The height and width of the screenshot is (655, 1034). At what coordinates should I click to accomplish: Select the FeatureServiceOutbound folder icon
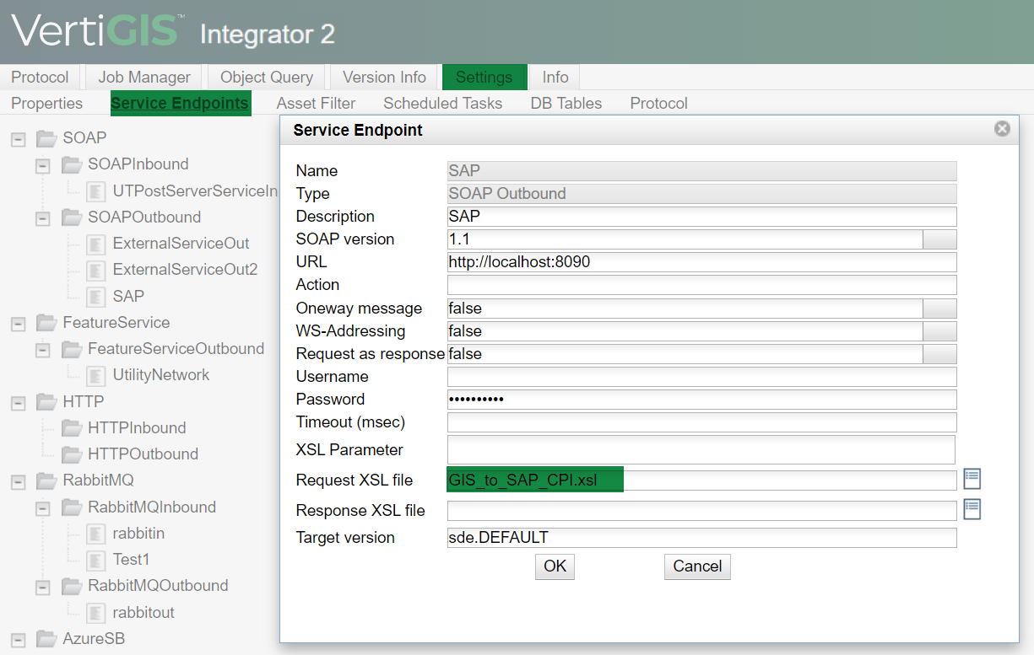point(71,349)
